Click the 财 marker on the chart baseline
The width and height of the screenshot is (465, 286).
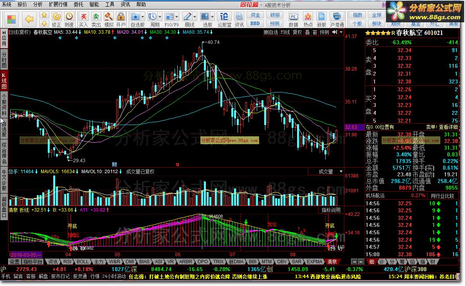(114, 165)
